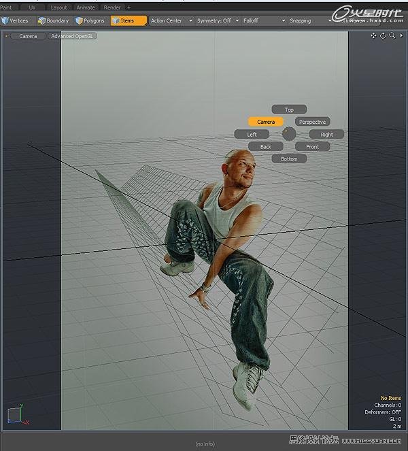Select Polygons selection mode

coord(90,20)
